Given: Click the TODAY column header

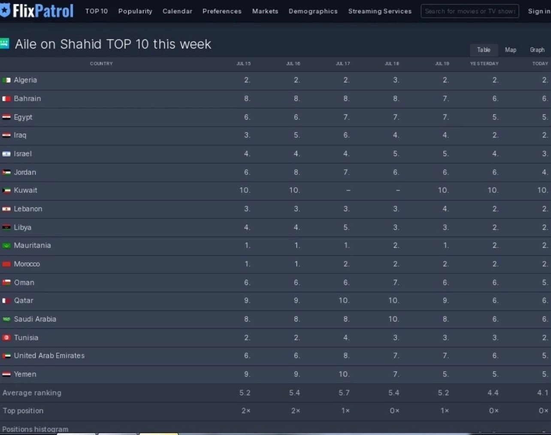Looking at the screenshot, I should [x=540, y=63].
